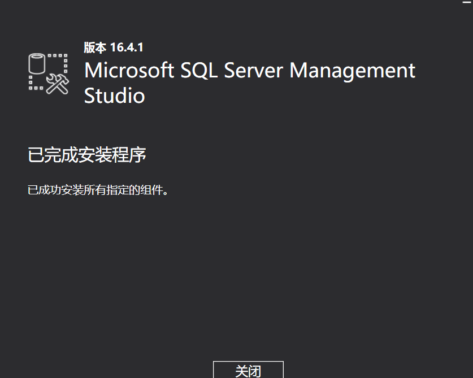Viewport: 473px width, 378px height.
Task: Click the 关闭 button to close the installer
Action: (x=248, y=371)
